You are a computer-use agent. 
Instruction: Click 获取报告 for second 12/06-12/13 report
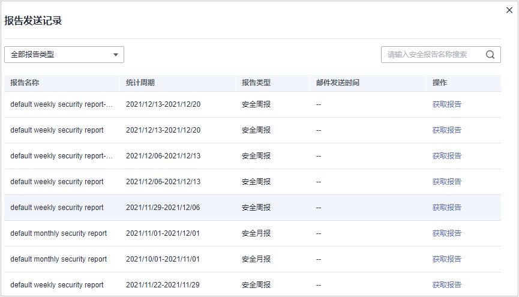(447, 182)
